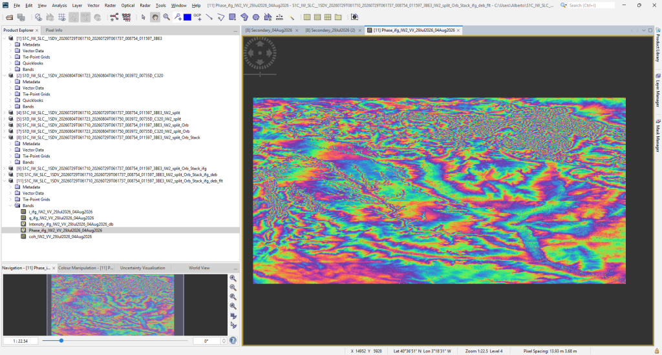Select the draw polygon tool

click(x=244, y=17)
